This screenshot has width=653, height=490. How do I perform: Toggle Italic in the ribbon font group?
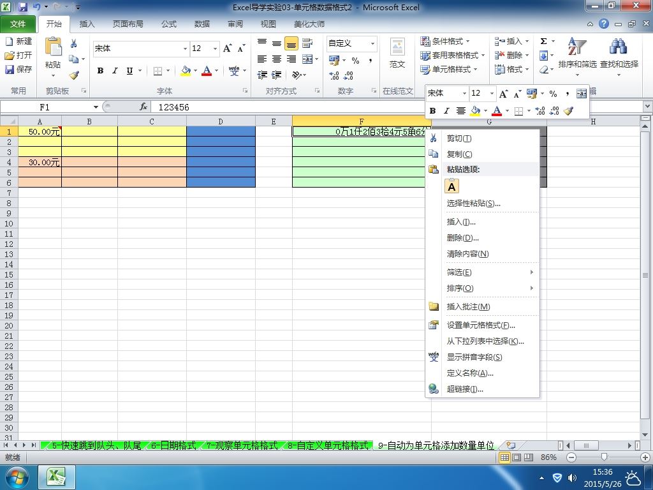pyautogui.click(x=115, y=71)
